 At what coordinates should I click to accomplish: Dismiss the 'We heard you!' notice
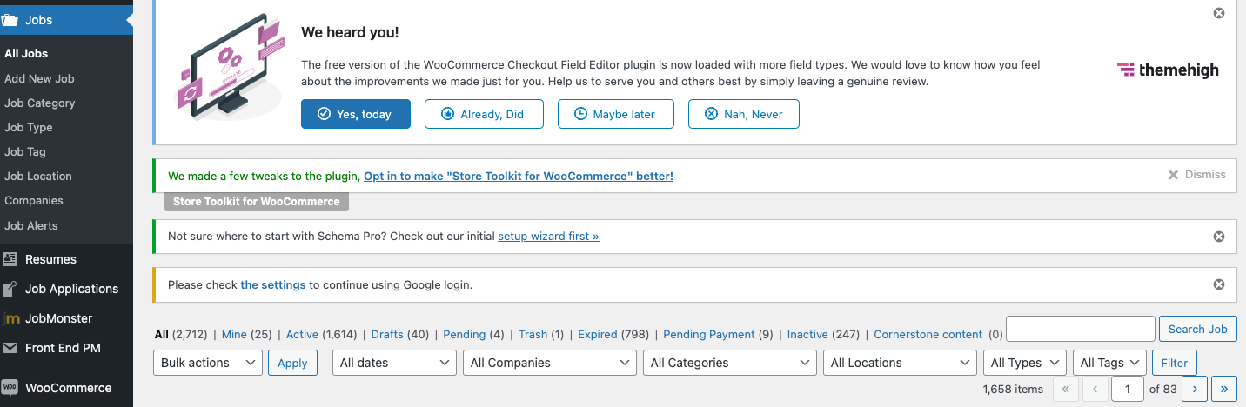[x=1218, y=13]
